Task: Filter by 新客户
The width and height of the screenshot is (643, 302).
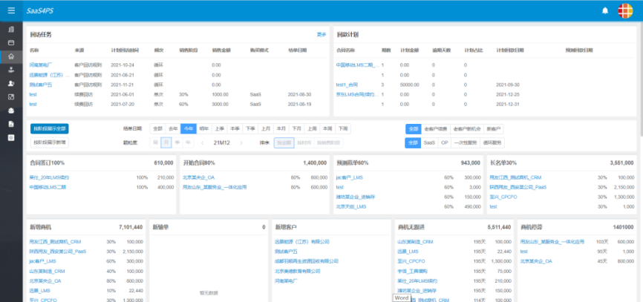Action: tap(494, 128)
